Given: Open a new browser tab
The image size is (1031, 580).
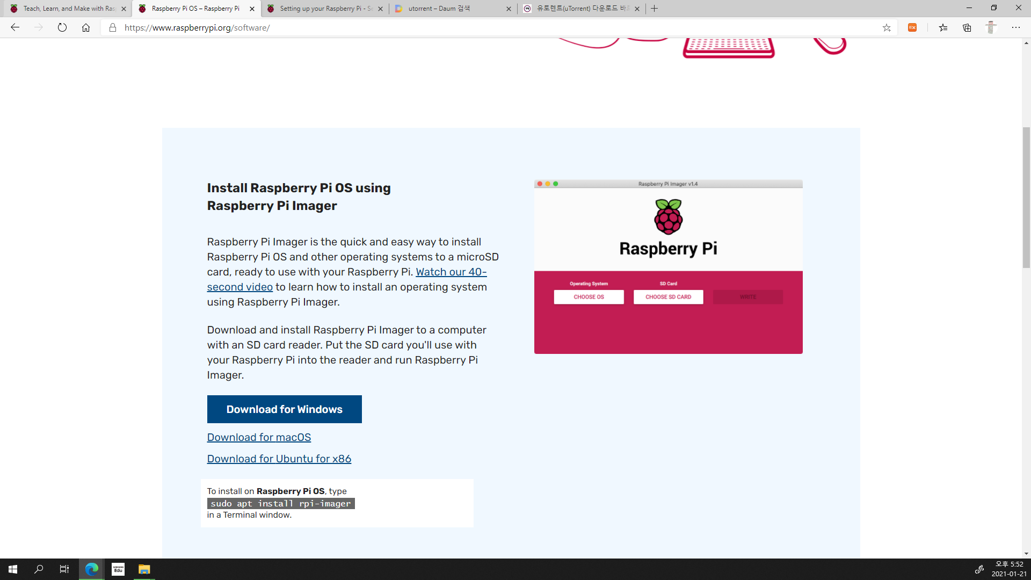Looking at the screenshot, I should [654, 9].
